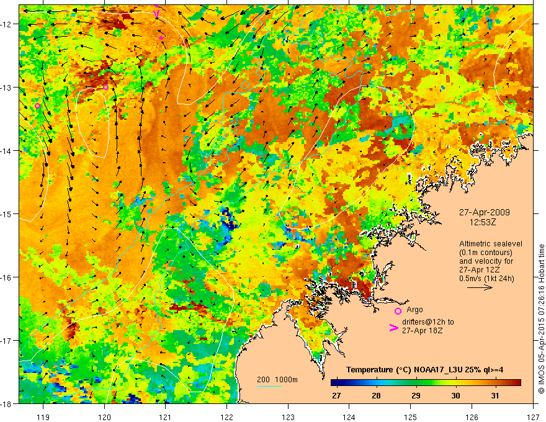Click color bar tick label 29
This screenshot has height=422, width=546.
[x=416, y=395]
